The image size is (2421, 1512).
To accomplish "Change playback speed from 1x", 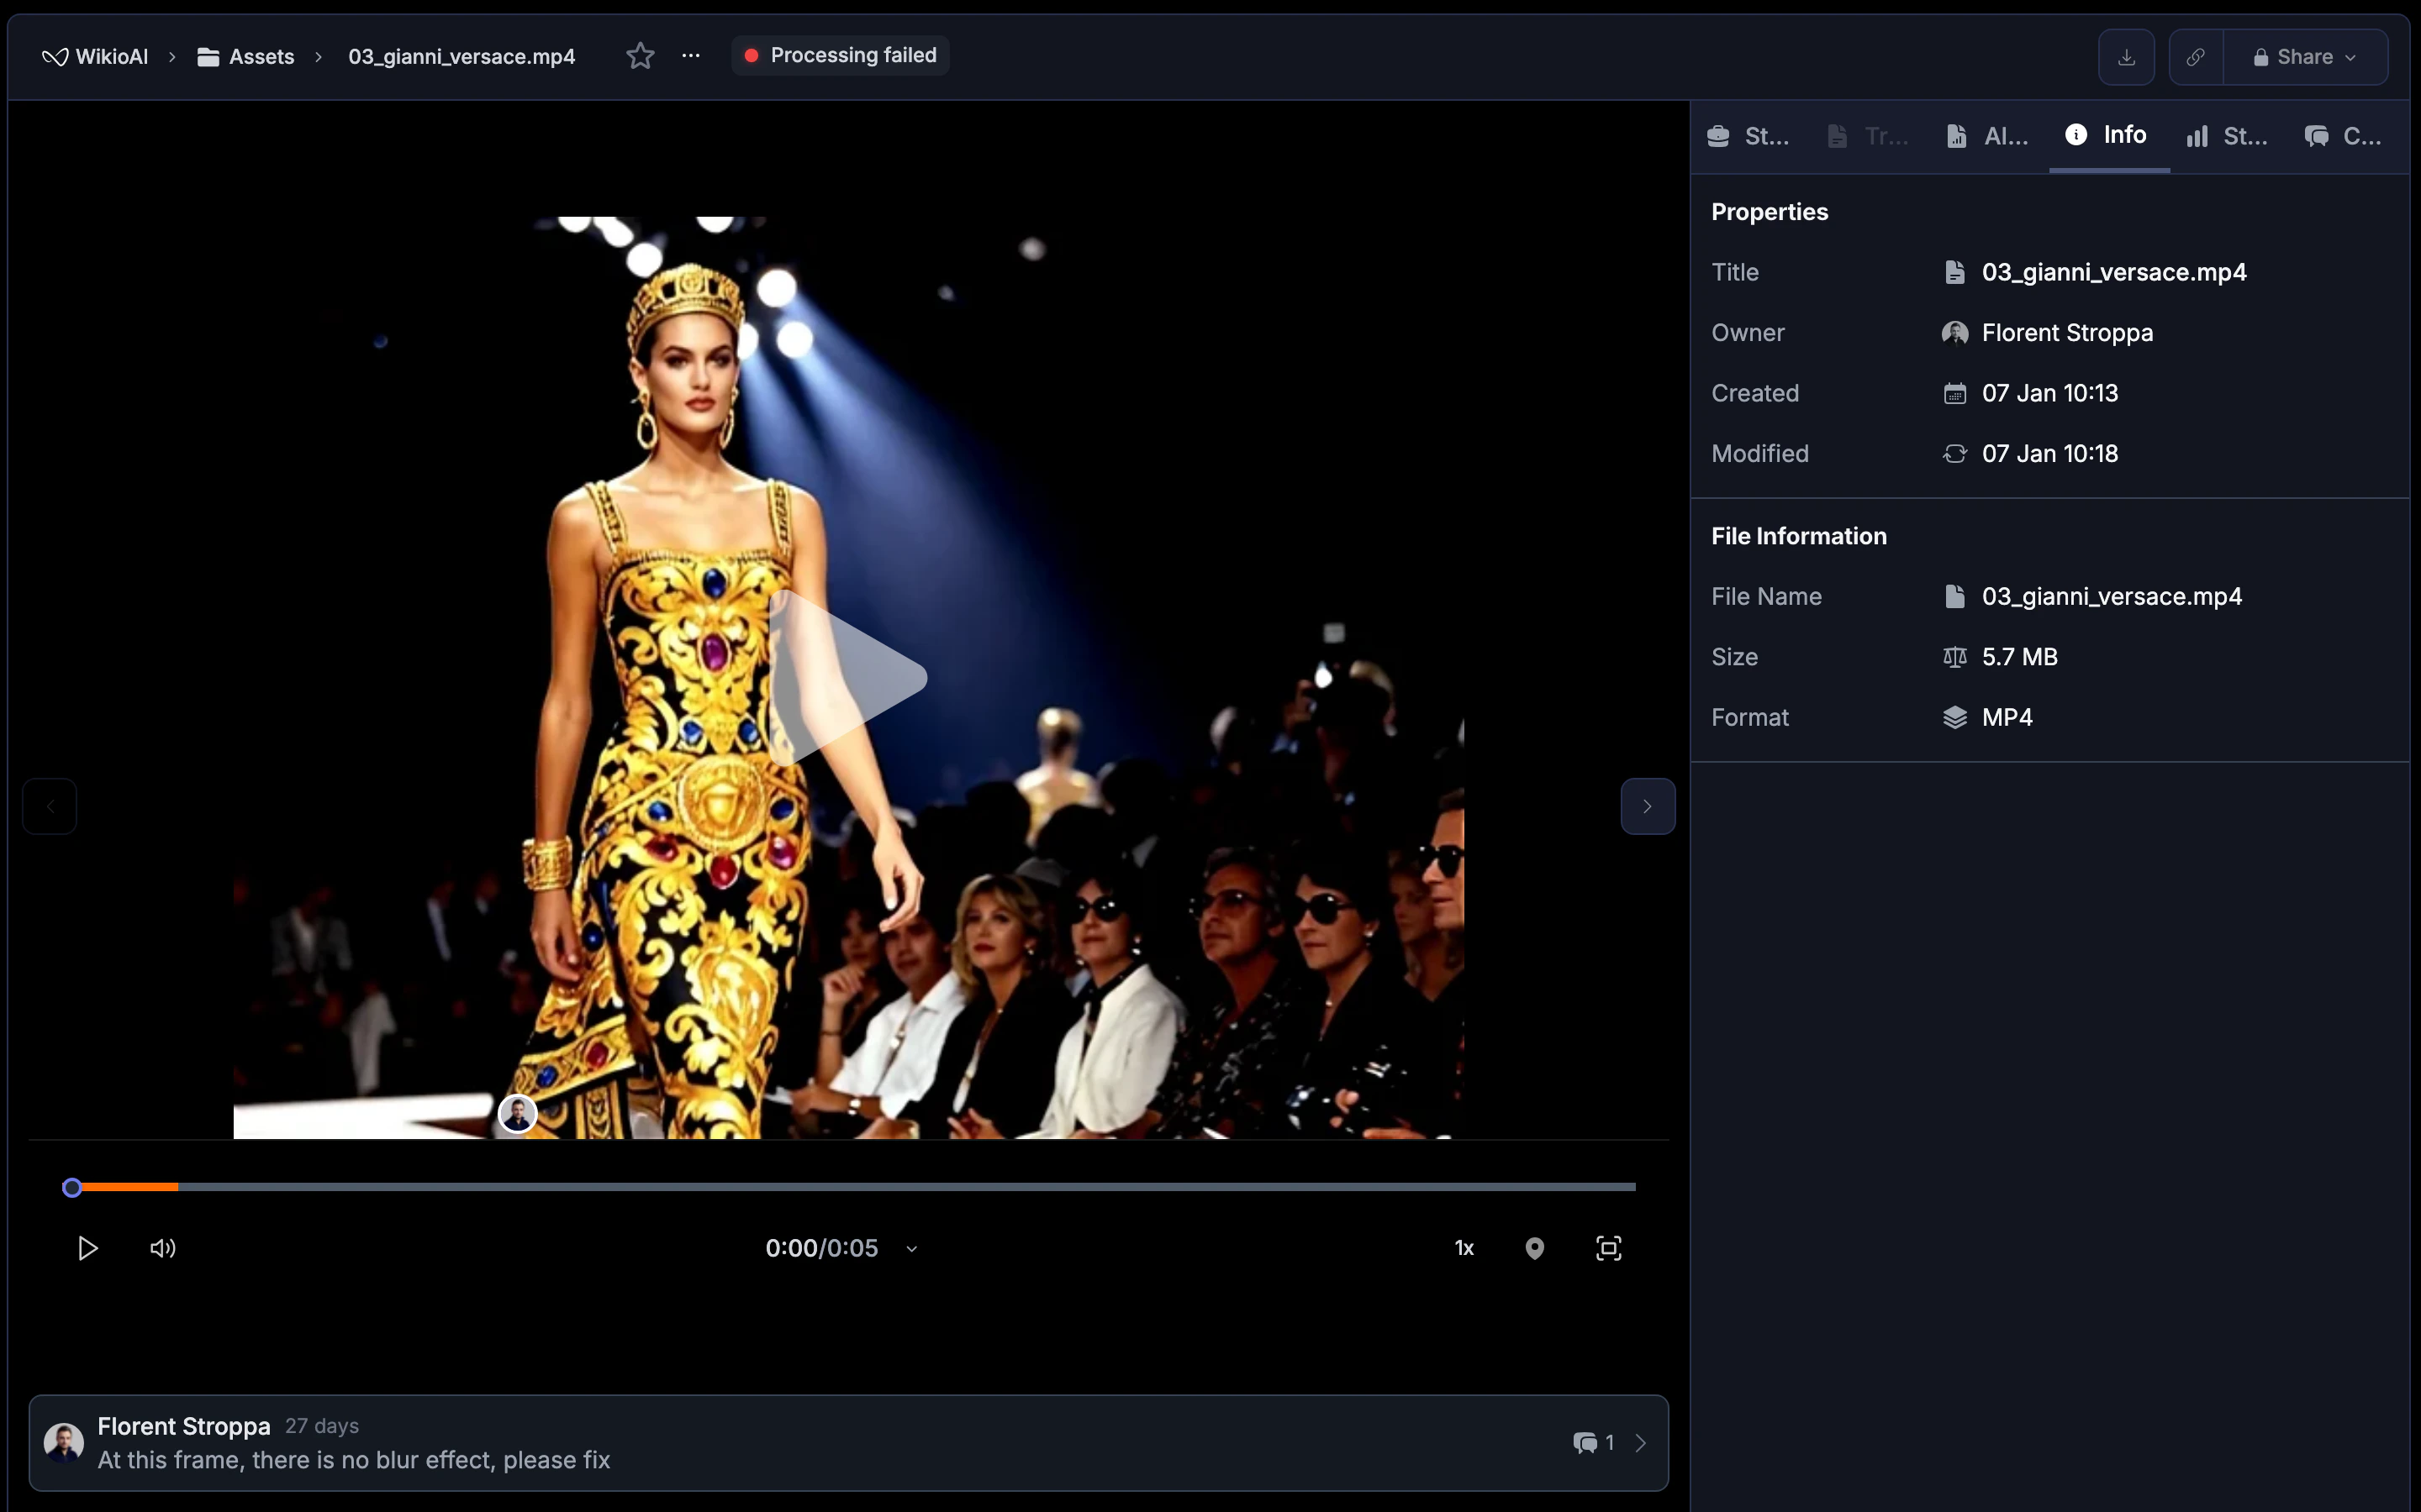I will pyautogui.click(x=1464, y=1248).
